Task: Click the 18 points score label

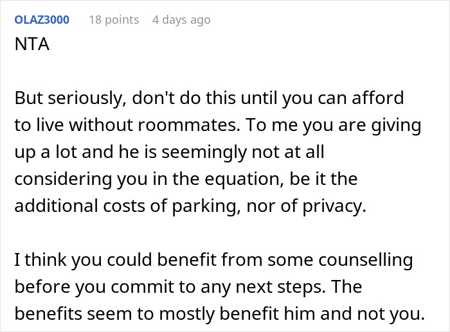Action: 114,20
